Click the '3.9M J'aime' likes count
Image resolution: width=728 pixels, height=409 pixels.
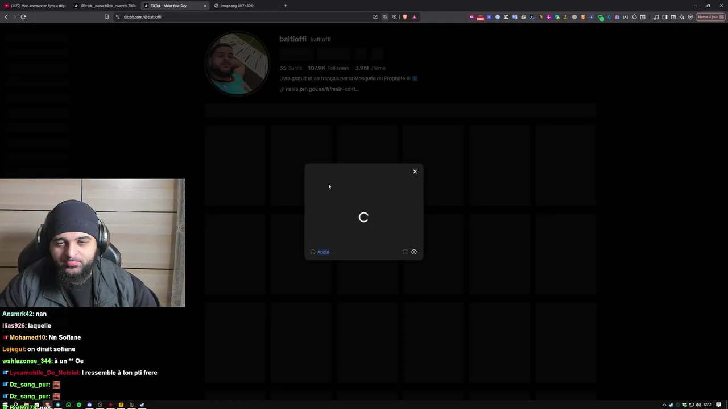tap(370, 68)
